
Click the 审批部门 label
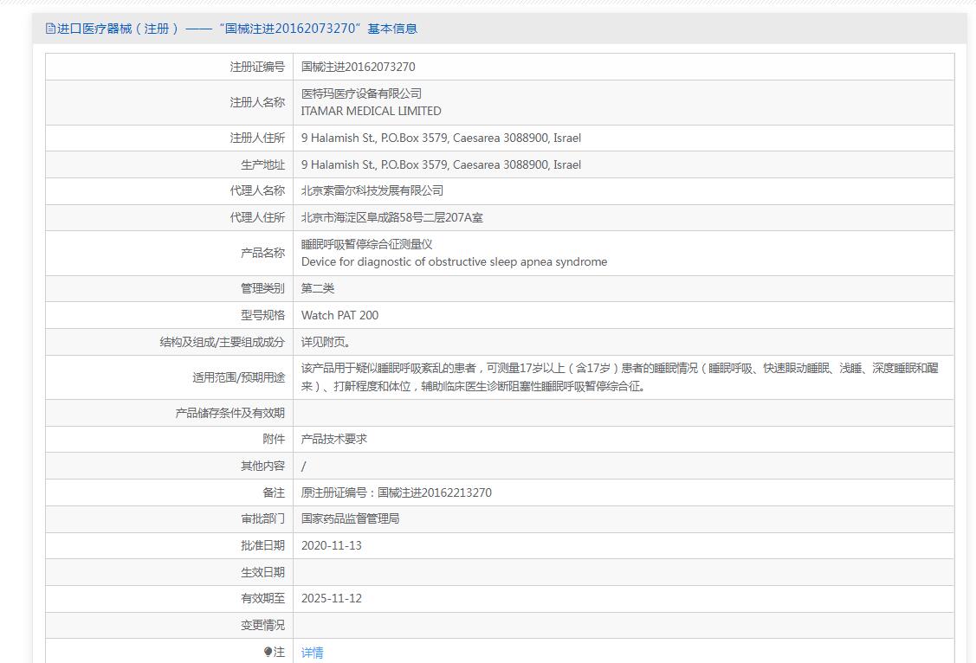click(262, 518)
